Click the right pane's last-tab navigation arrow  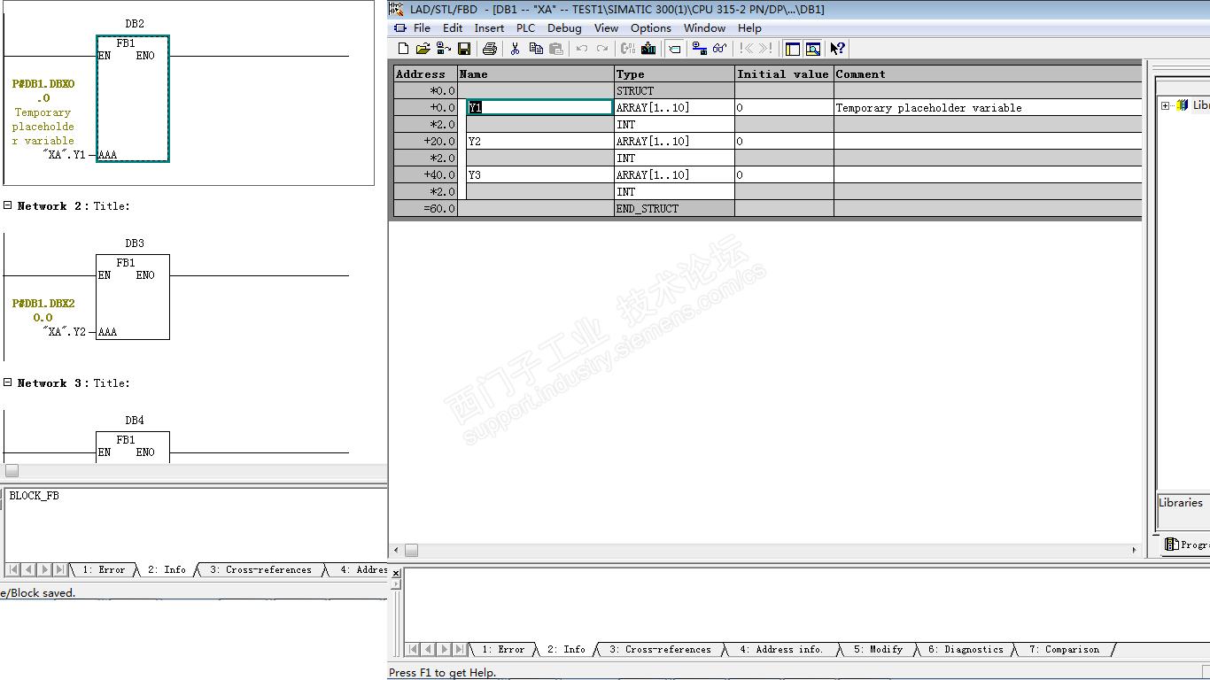458,649
